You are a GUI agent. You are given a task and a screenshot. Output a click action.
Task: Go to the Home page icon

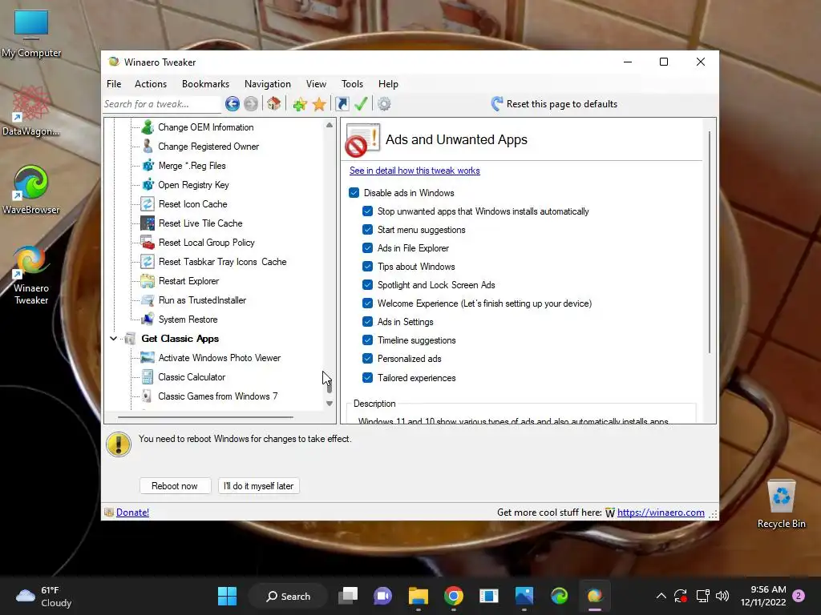pos(273,103)
